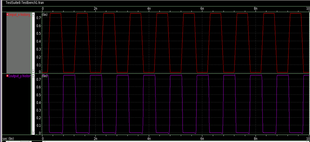Click the 0.2 y-axis value in output_y panel
Screen dimensions: 310x142
click(38, 118)
